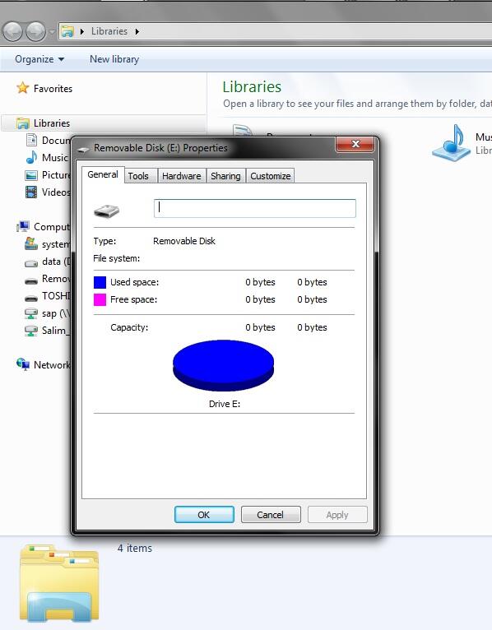Expand the breadcrumb arrow after Libraries
492x630 pixels.
coord(137,31)
